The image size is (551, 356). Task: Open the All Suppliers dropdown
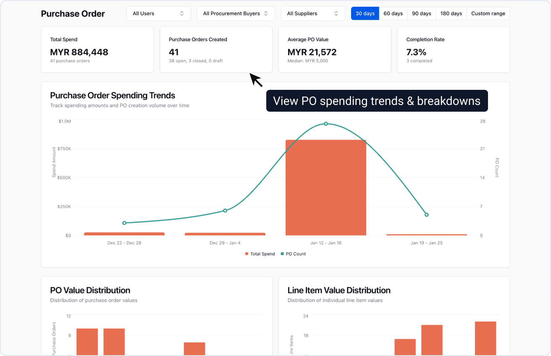[x=312, y=13]
